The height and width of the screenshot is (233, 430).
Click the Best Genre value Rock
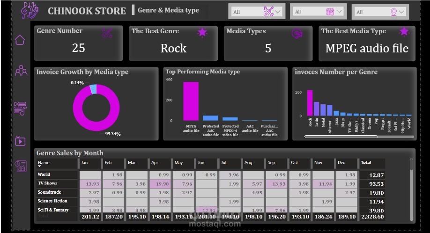[x=173, y=49]
